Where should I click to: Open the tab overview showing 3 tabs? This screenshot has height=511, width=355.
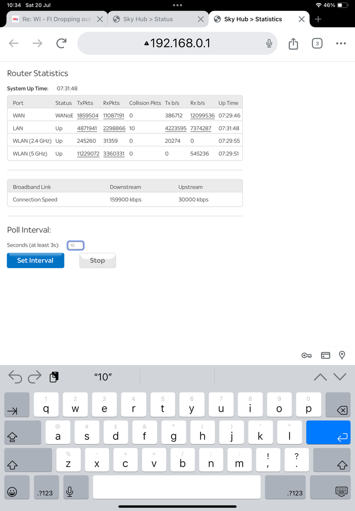pos(317,43)
